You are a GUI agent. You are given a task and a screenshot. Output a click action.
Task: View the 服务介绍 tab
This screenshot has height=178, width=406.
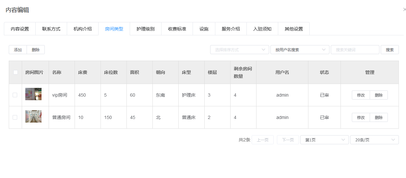231,29
